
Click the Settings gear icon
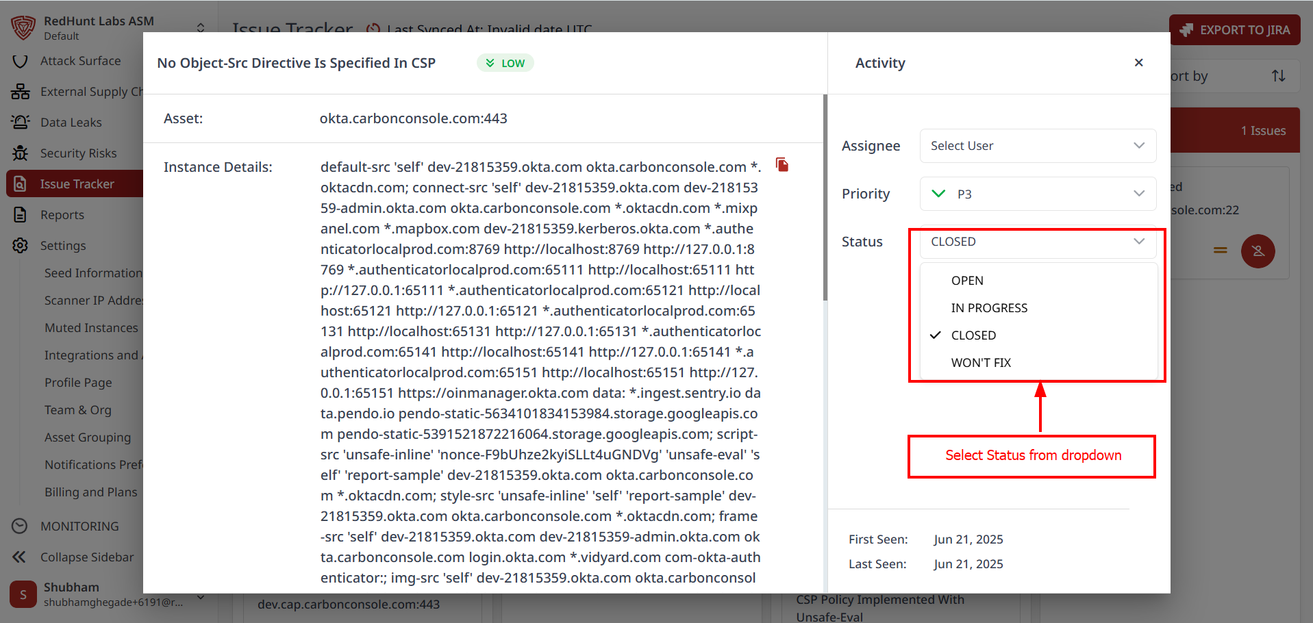[x=21, y=246]
